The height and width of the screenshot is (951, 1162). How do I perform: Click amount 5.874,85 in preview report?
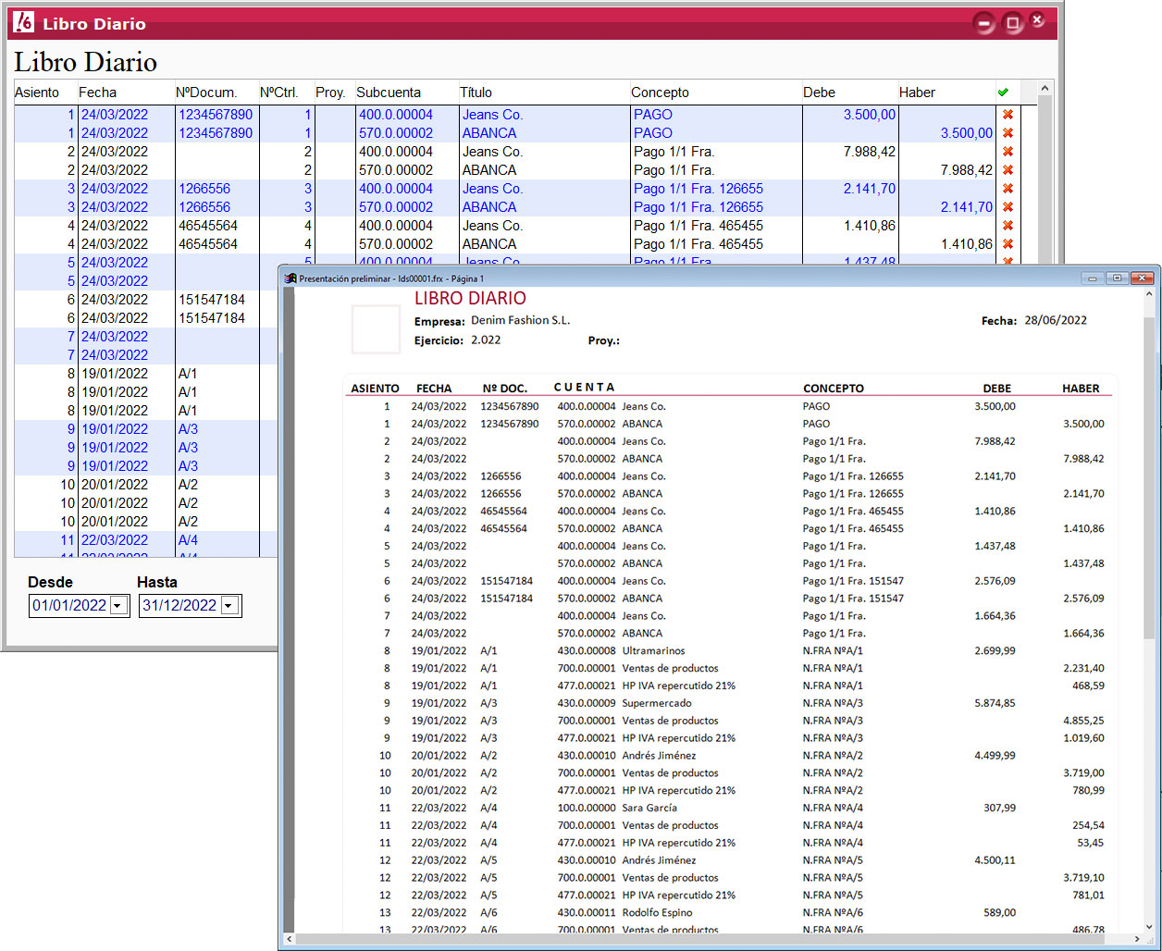click(x=995, y=703)
